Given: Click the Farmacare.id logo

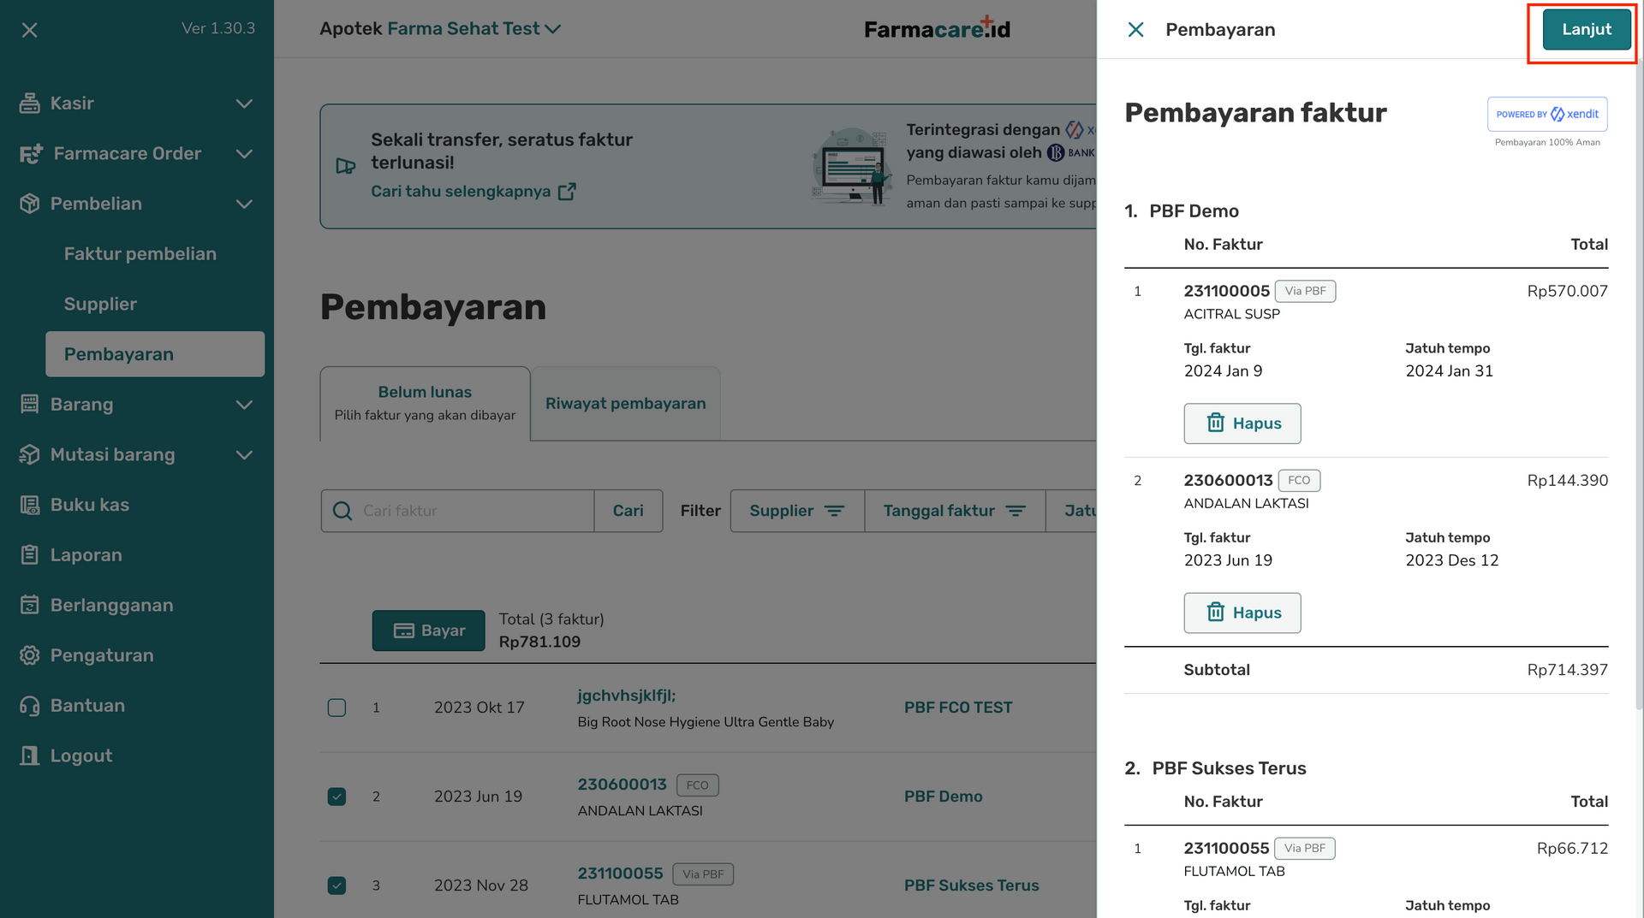Looking at the screenshot, I should [938, 28].
